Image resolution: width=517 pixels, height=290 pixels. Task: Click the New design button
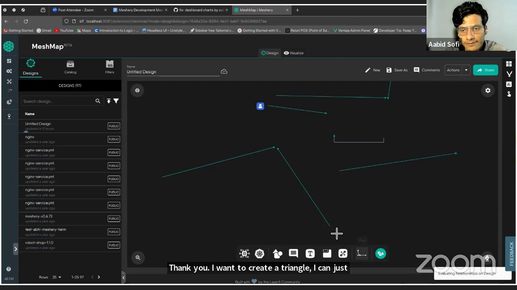[372, 70]
